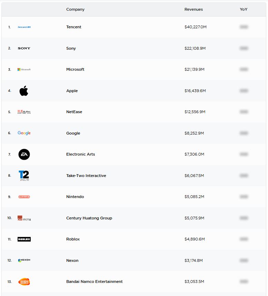Select NetEase revenue $12,556.9M
Image resolution: width=268 pixels, height=296 pixels.
point(195,112)
